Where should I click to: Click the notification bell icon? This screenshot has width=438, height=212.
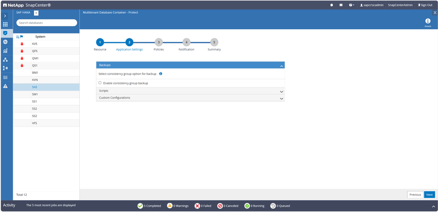(331, 5)
